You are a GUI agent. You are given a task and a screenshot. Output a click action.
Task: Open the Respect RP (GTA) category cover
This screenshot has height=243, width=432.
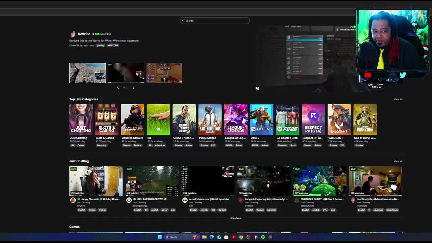click(x=313, y=120)
